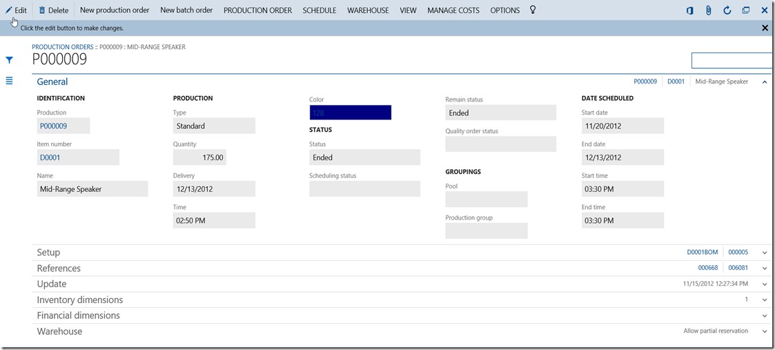Open the MANAGE COSTS menu tab

(453, 10)
